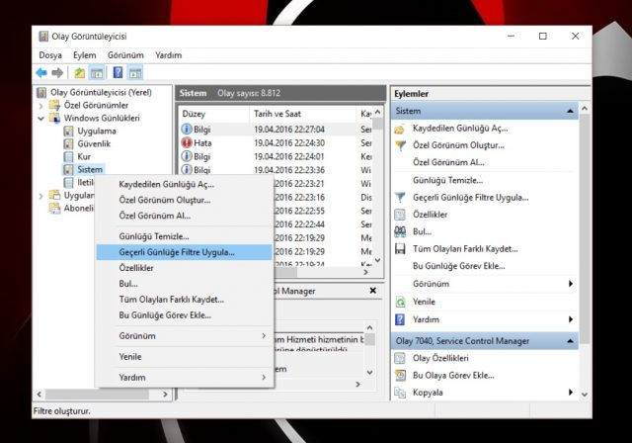Collapse the Sistem section in Eylemler pane
The width and height of the screenshot is (632, 443).
570,111
